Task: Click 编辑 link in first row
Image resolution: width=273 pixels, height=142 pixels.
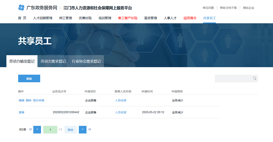Action: tap(21, 100)
